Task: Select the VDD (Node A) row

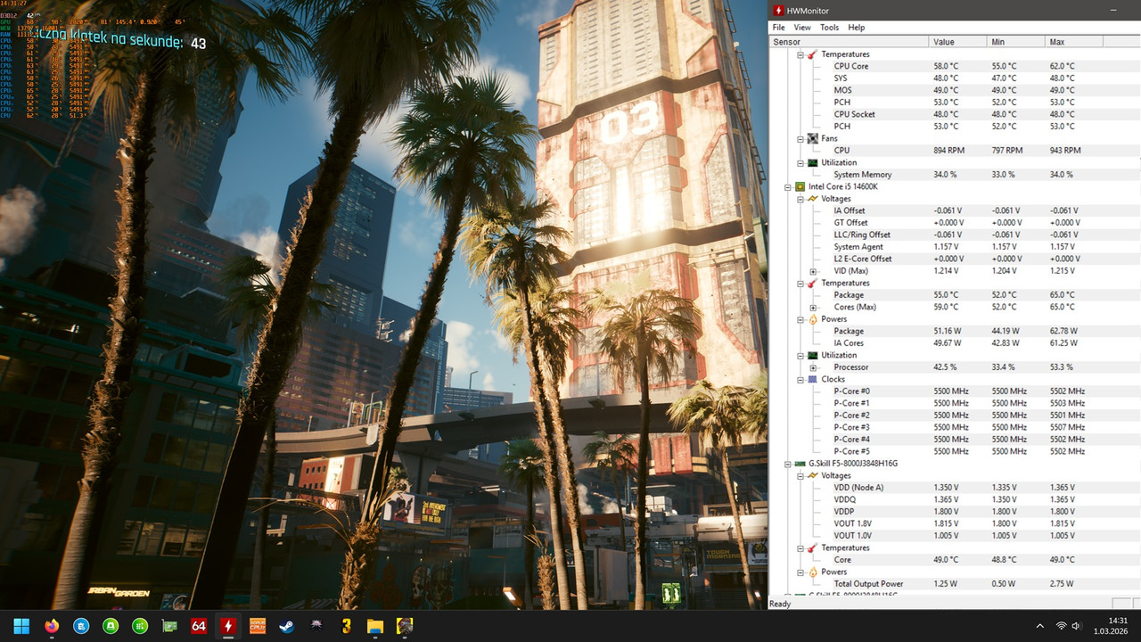Action: (953, 488)
